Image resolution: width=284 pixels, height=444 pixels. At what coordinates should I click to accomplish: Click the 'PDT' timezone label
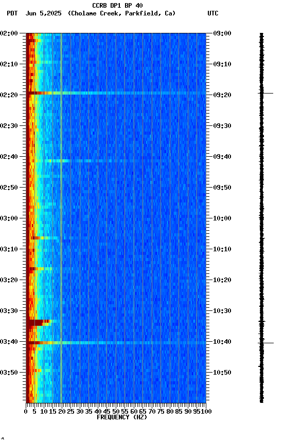point(12,13)
